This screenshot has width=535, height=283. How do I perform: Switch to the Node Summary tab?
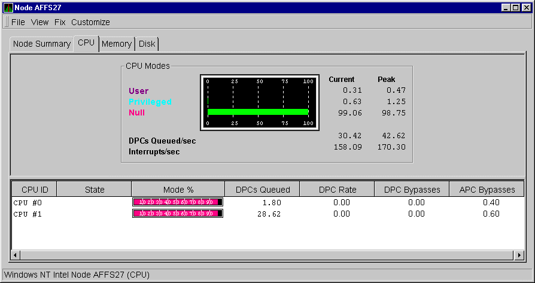[x=42, y=44]
